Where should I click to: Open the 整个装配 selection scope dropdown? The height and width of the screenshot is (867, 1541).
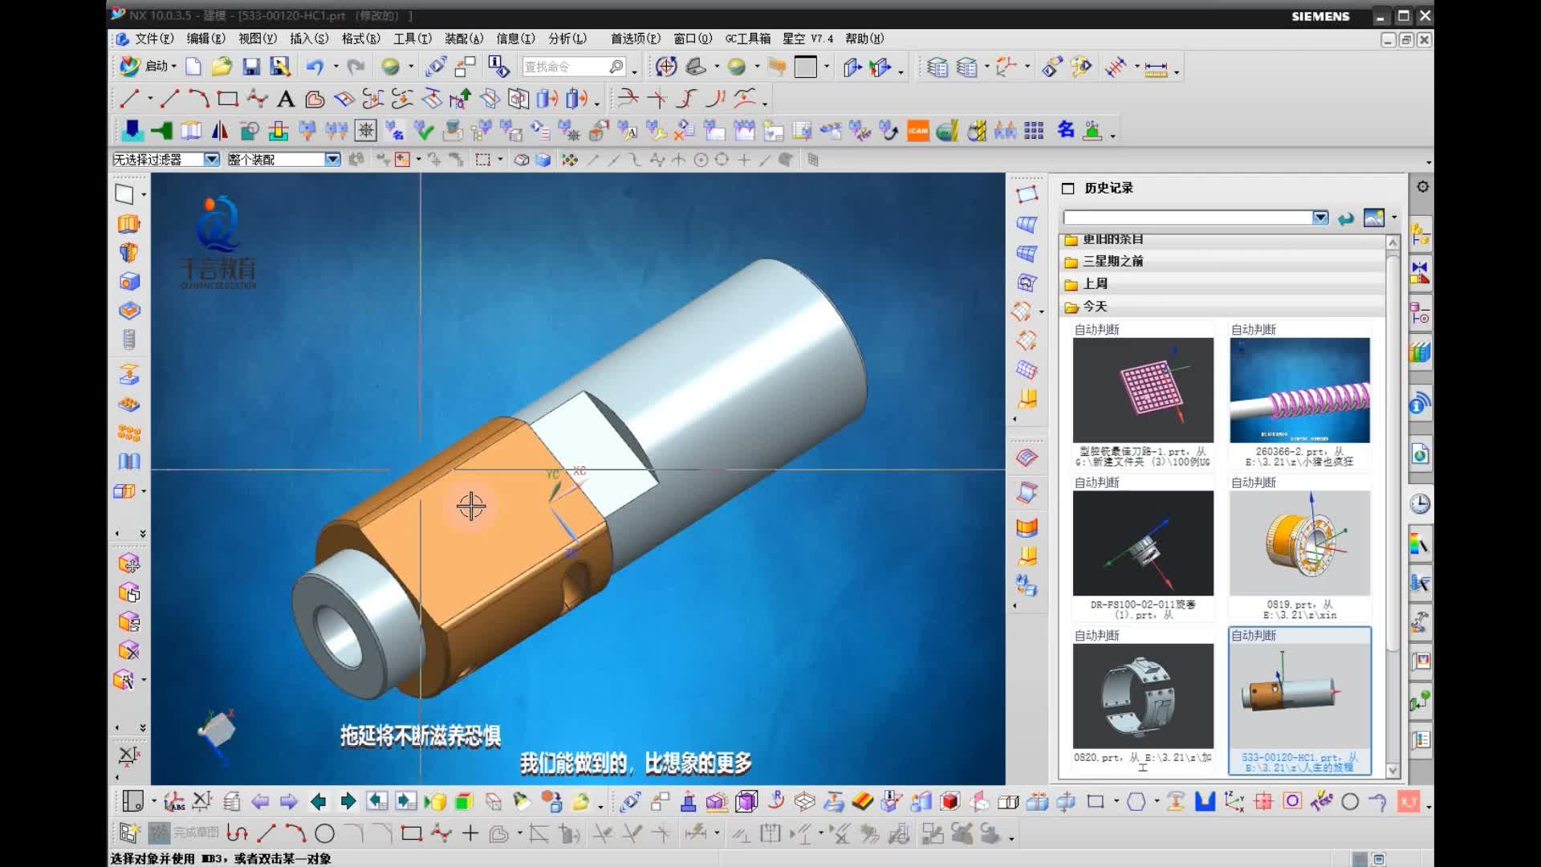click(332, 160)
